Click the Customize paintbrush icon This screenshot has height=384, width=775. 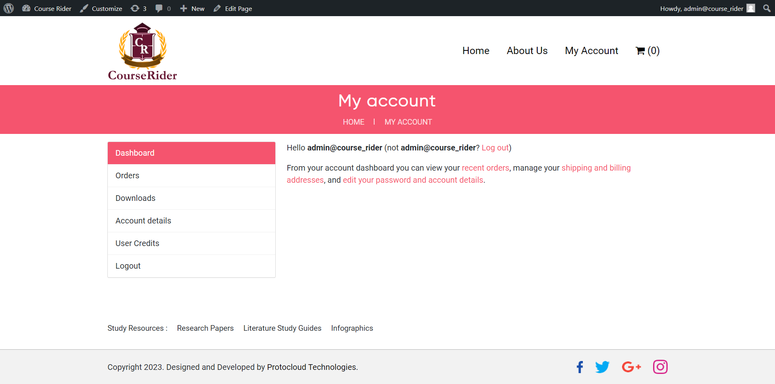click(x=84, y=8)
